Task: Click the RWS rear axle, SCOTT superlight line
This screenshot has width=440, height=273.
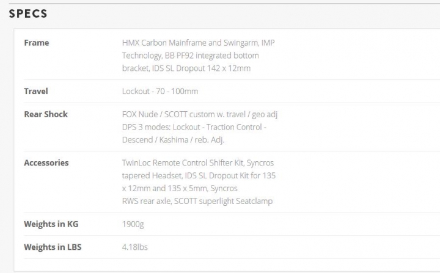Action: [x=197, y=201]
